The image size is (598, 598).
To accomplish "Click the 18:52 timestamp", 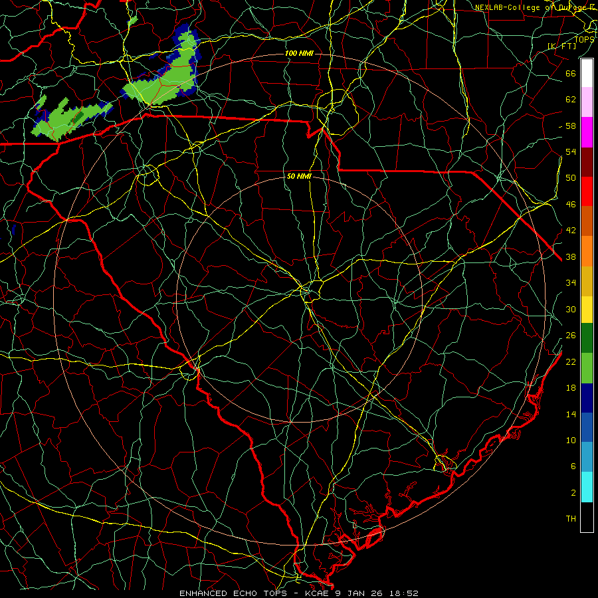I will (x=403, y=593).
